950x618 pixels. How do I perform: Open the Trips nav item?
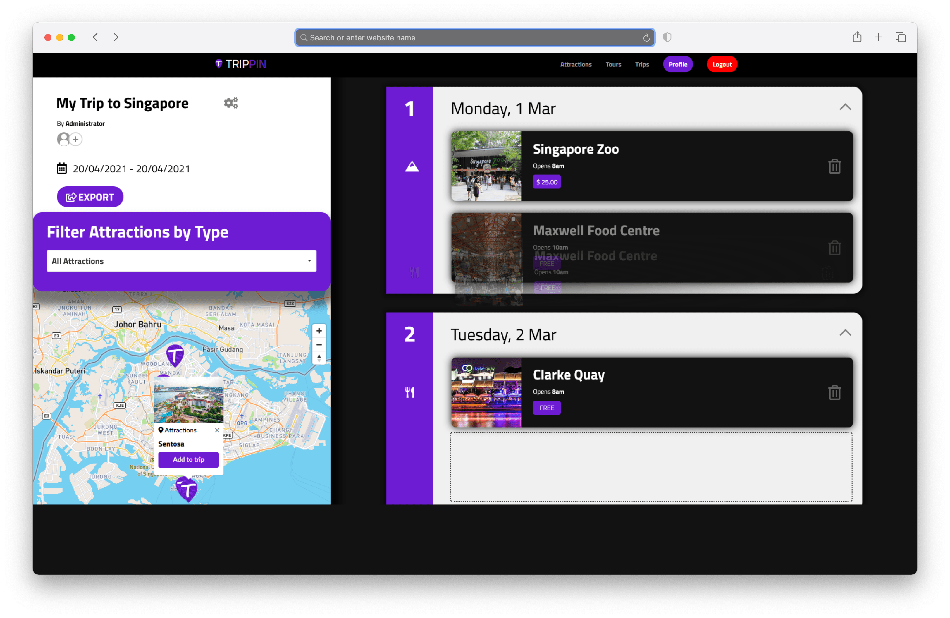642,64
